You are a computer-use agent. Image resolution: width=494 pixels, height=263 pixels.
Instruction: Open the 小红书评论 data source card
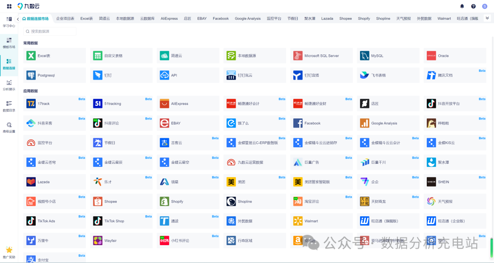coord(188,240)
